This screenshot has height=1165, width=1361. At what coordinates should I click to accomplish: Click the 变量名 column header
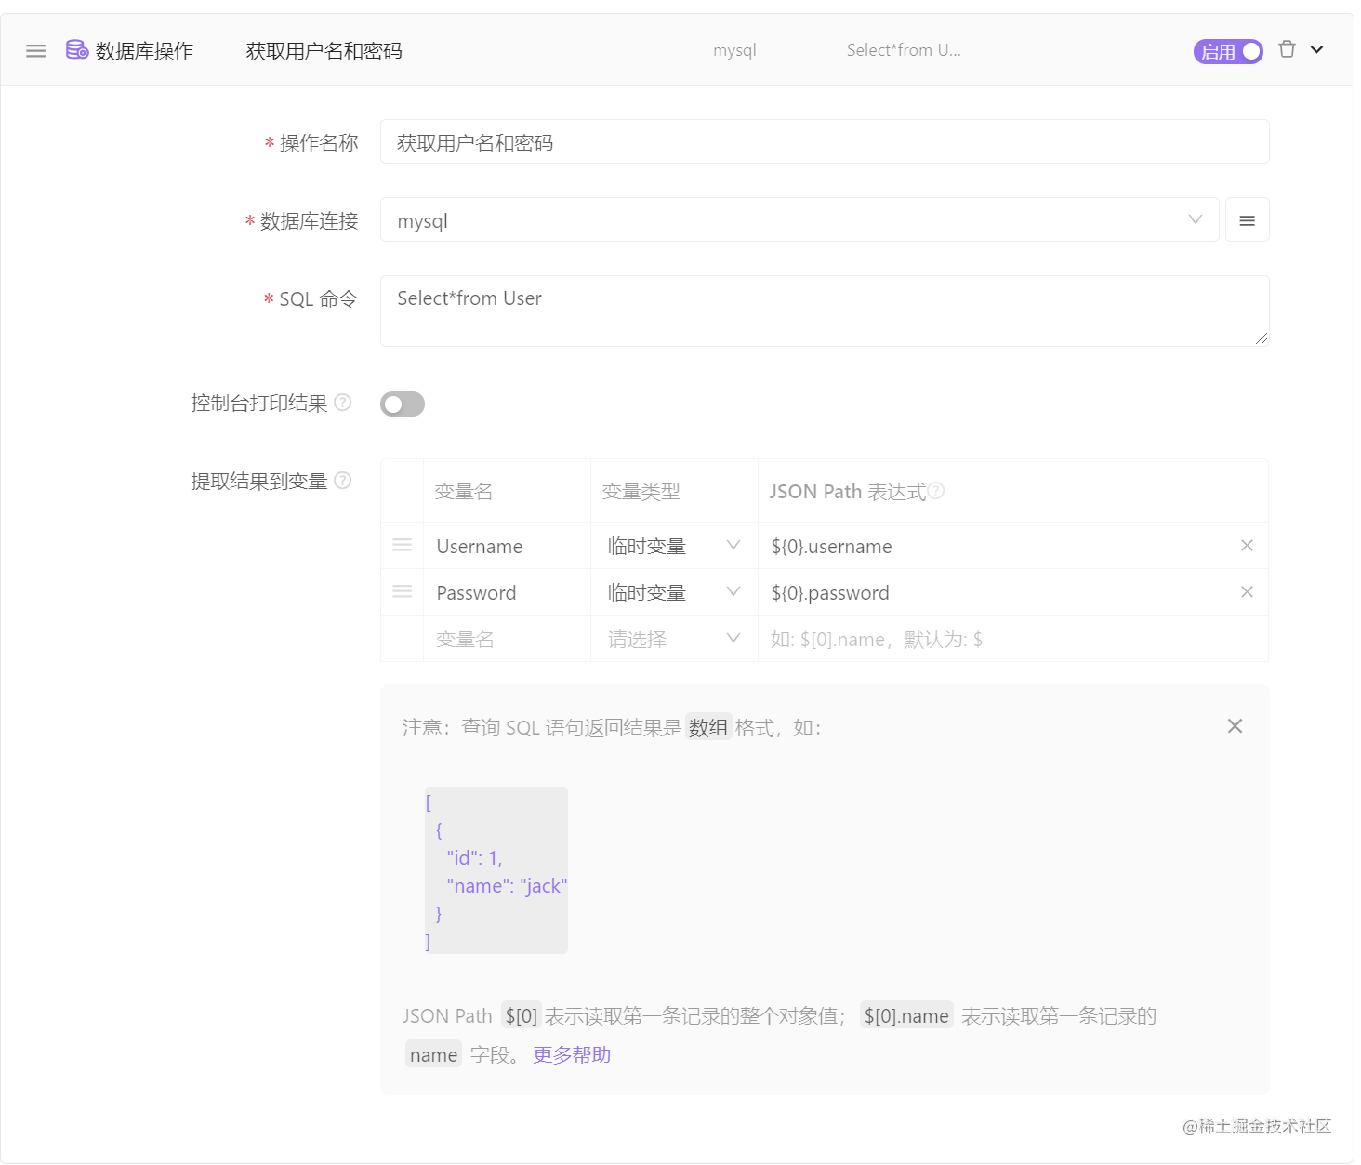coord(464,491)
